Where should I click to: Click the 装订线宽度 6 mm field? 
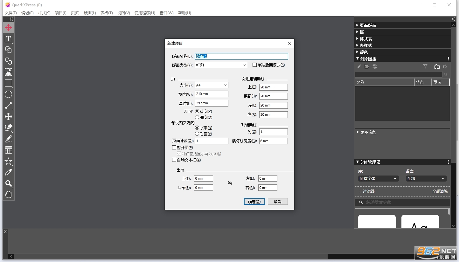click(274, 141)
